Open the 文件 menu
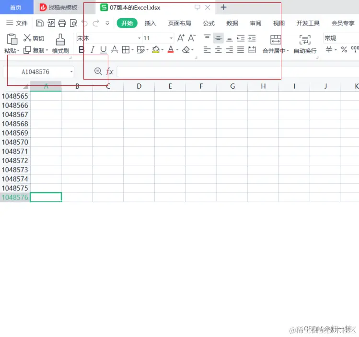 click(x=17, y=23)
